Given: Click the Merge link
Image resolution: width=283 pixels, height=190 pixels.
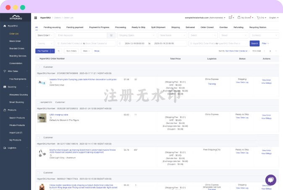Looking at the screenshot, I should (x=97, y=51).
